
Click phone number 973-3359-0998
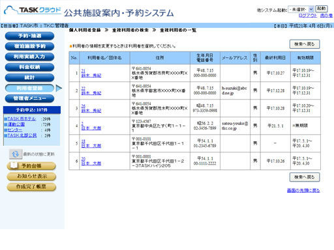point(205,111)
